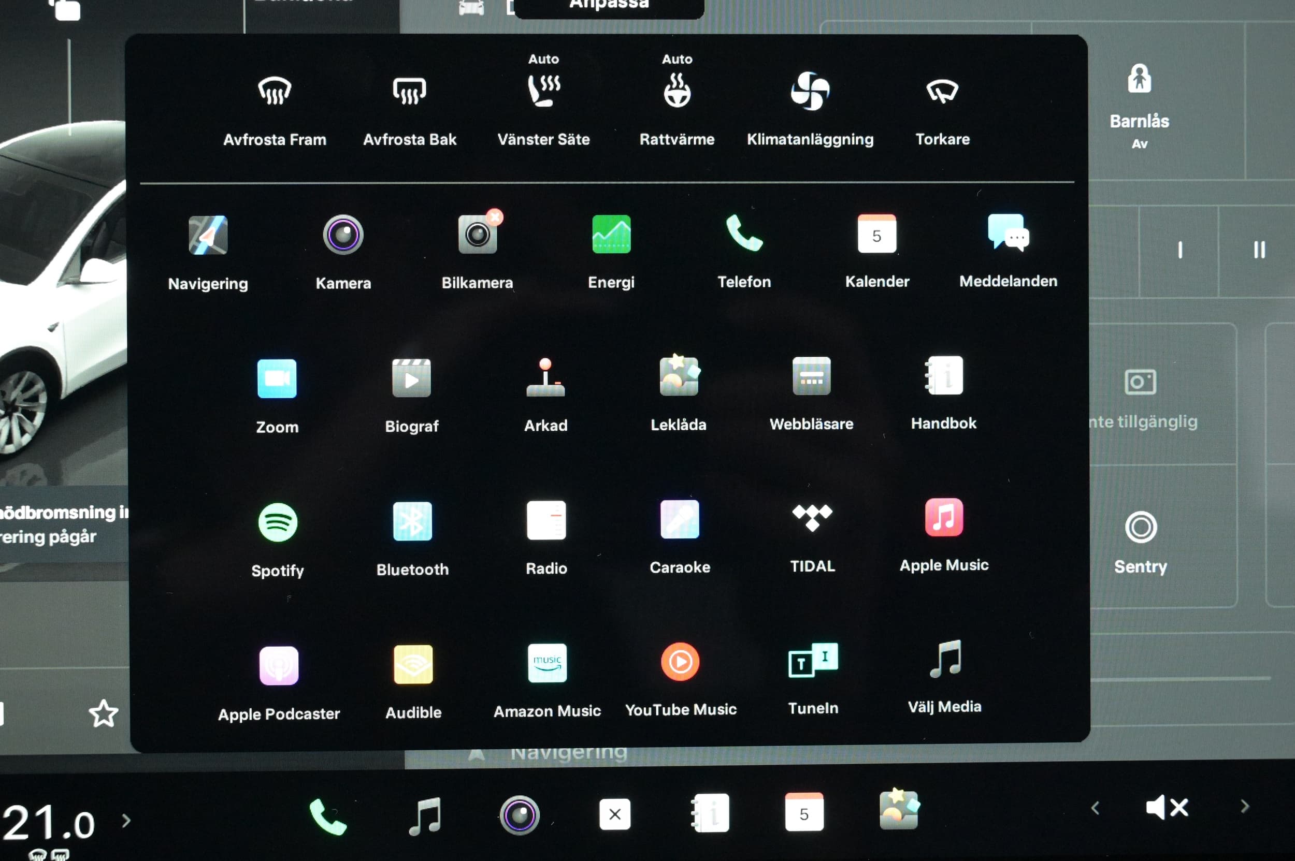The height and width of the screenshot is (861, 1295).
Task: Open the Leklåda toybox app
Action: tap(679, 393)
